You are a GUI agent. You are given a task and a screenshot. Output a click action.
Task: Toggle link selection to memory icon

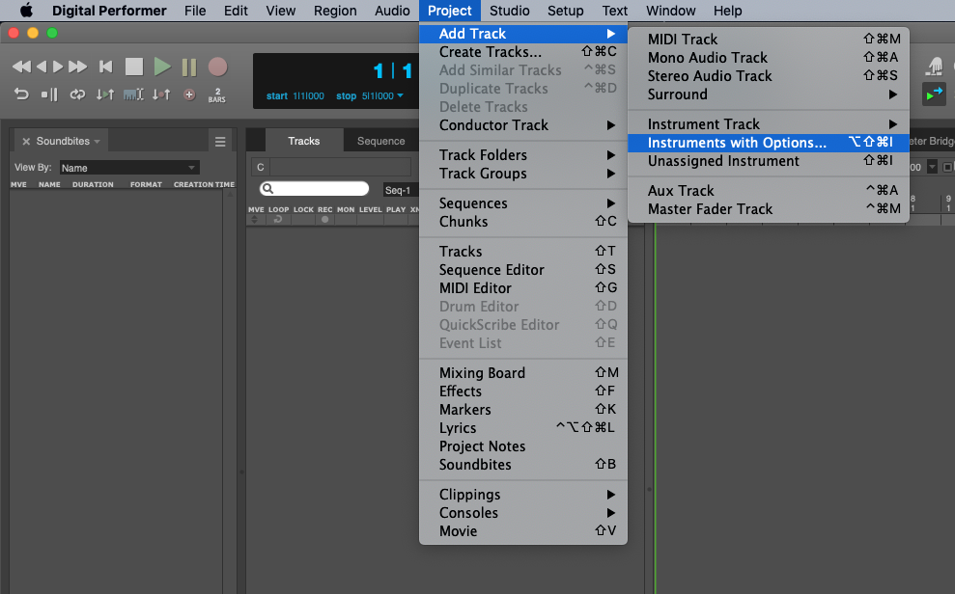(x=133, y=94)
